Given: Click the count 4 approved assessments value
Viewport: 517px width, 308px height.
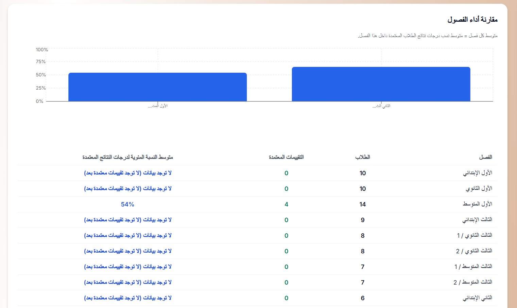Looking at the screenshot, I should tap(287, 204).
